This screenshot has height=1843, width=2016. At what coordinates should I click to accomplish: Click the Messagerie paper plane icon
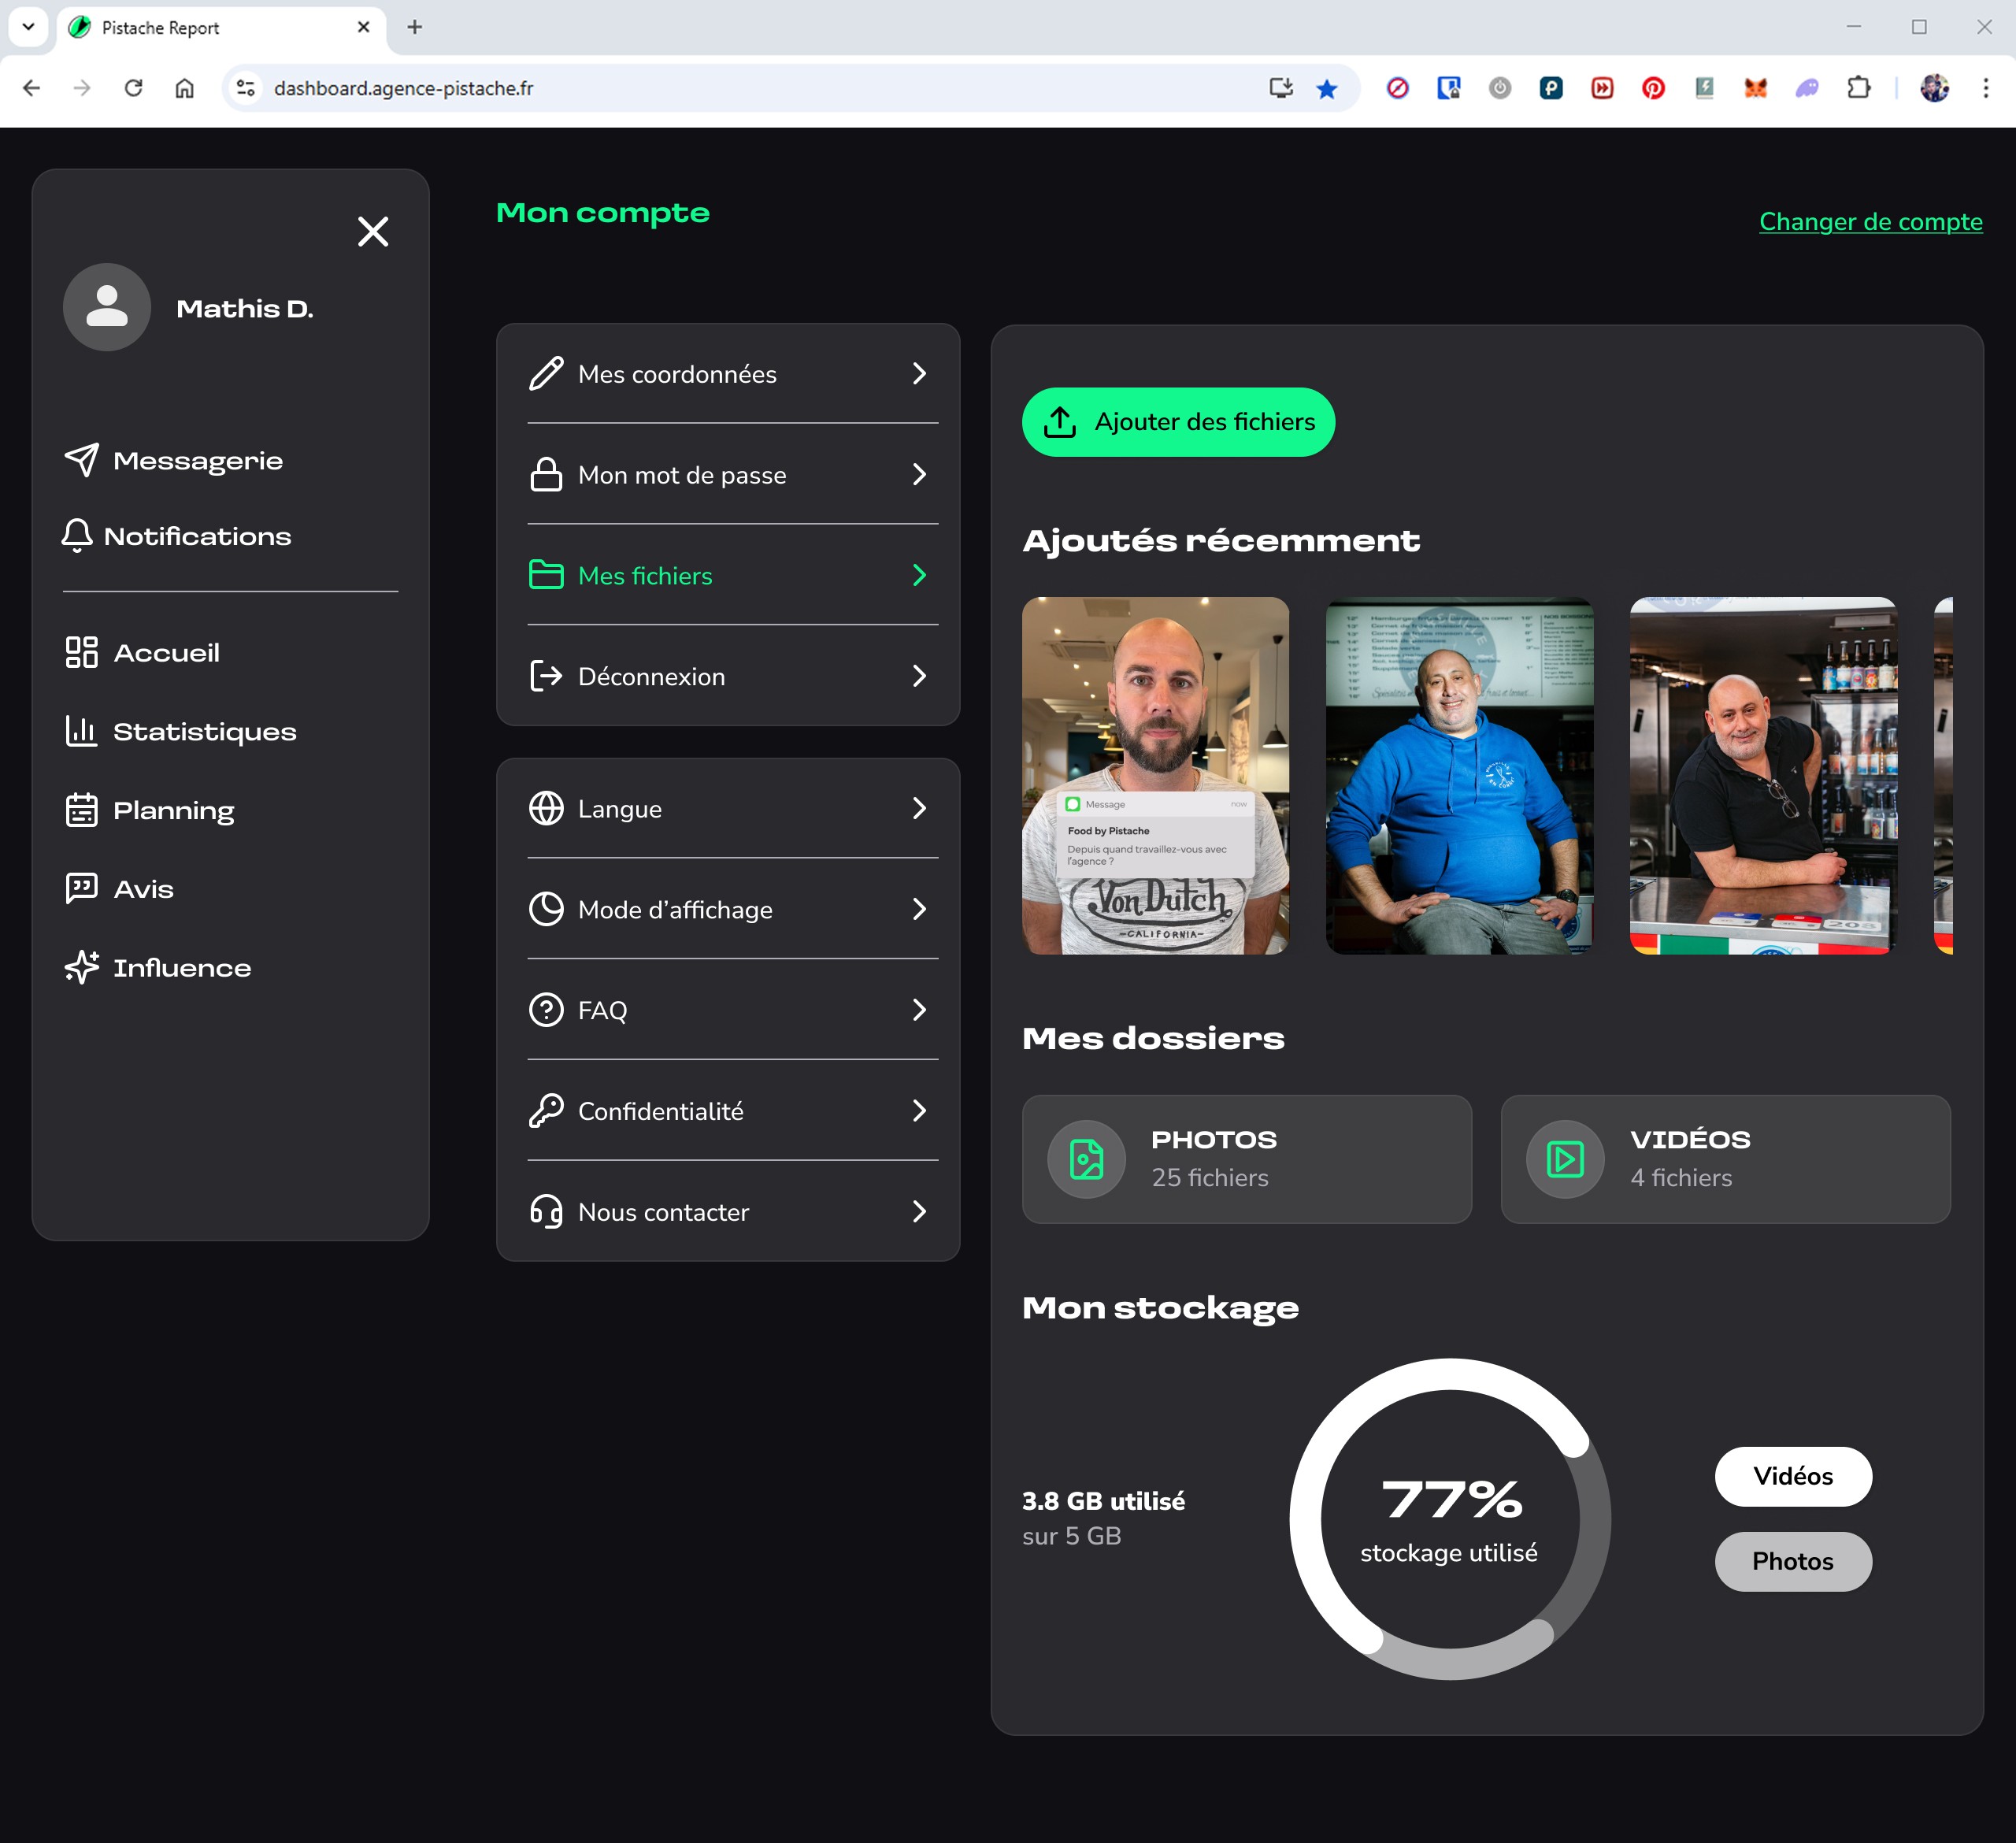pyautogui.click(x=82, y=460)
